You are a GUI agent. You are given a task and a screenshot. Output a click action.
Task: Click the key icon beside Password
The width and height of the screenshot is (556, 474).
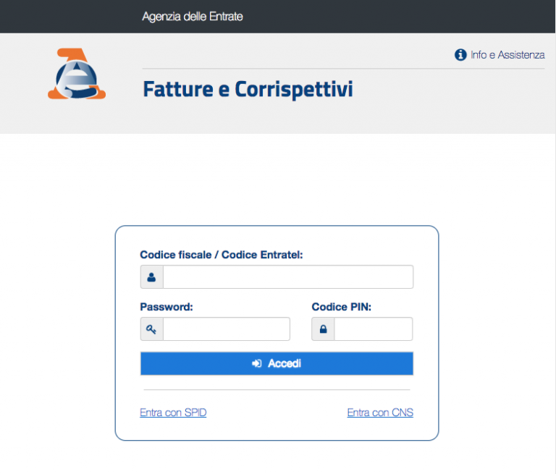pos(152,329)
